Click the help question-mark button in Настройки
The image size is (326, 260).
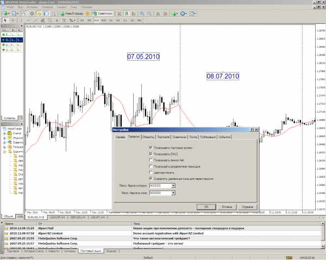tap(252, 129)
